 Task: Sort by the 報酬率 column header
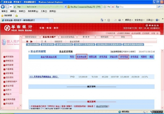coord(144,57)
